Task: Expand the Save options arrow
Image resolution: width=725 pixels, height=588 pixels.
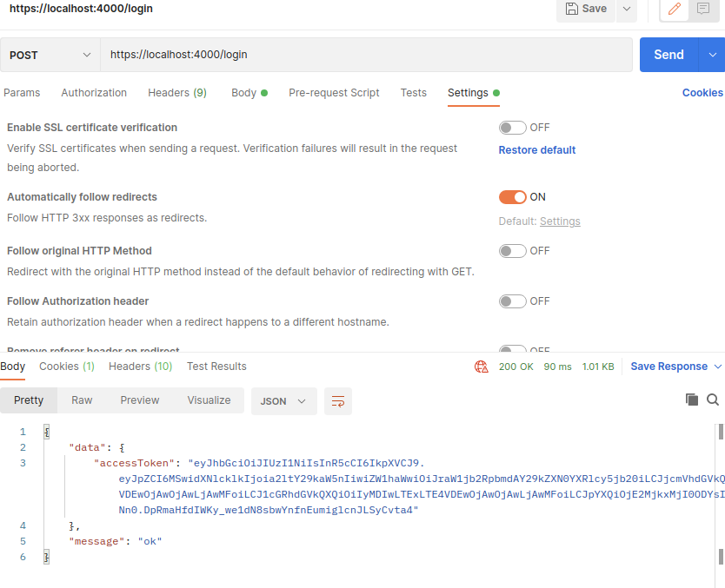Action: coord(627,9)
